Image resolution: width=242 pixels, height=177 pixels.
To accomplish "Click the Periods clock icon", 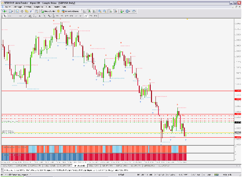I will pyautogui.click(x=127, y=11).
